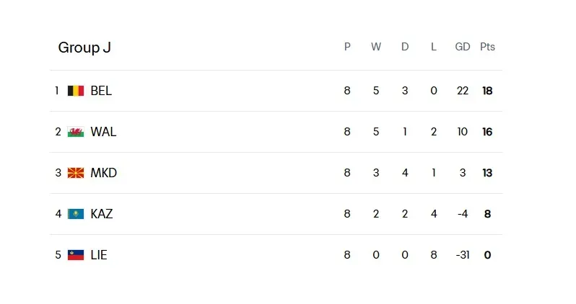The height and width of the screenshot is (304, 576).
Task: Click the Kazakhstan flag icon
Action: point(76,214)
